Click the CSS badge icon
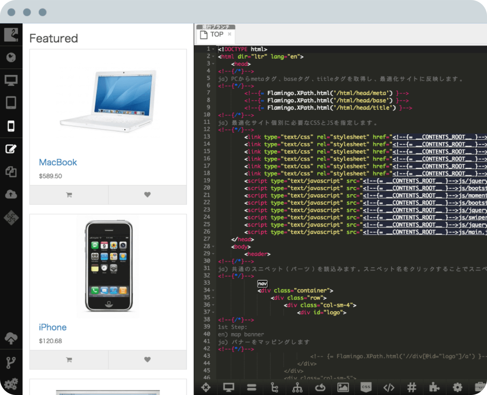This screenshot has height=395, width=487. 366,387
